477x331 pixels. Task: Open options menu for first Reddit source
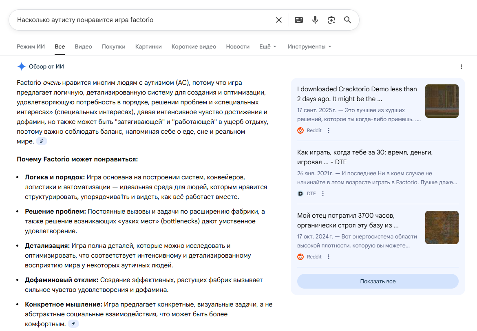click(x=329, y=130)
